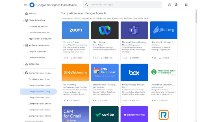This screenshot has height=122, width=217.
Task: Open the GoToMeeting Video Confere... developer link
Action: [75, 87]
